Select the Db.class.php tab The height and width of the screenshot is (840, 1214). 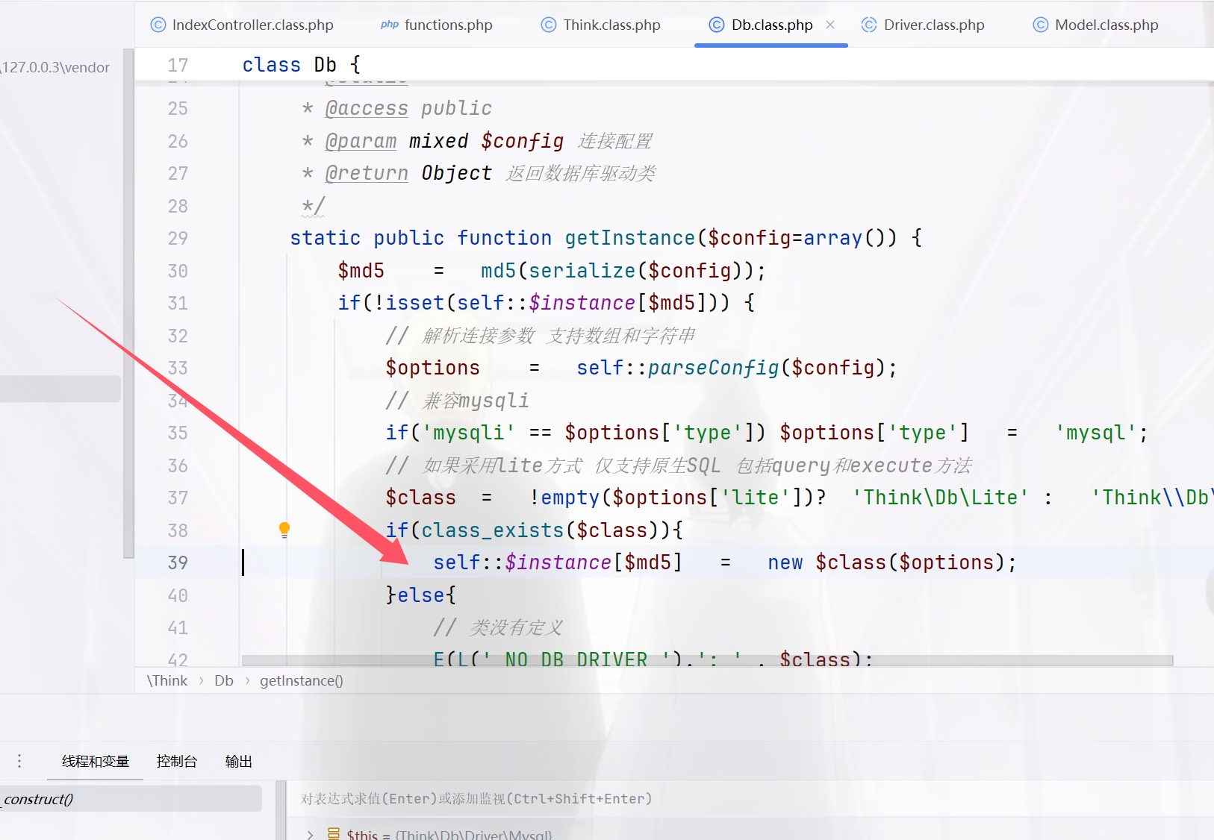[771, 25]
